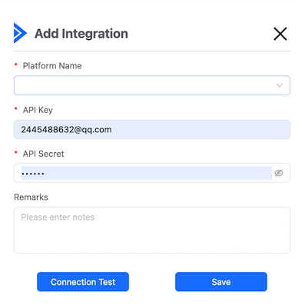298x305 pixels.
Task: Expand Platform Name list via chevron arrow
Action: pyautogui.click(x=280, y=85)
